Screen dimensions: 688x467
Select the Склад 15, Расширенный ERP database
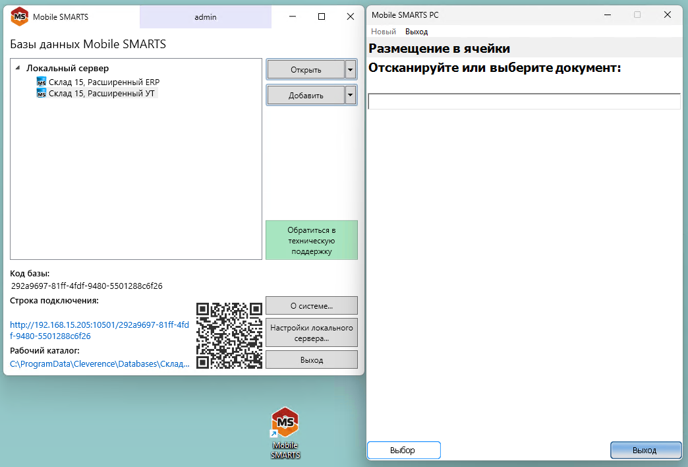(x=104, y=82)
